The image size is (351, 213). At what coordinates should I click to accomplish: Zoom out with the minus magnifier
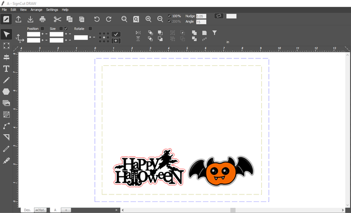point(160,19)
